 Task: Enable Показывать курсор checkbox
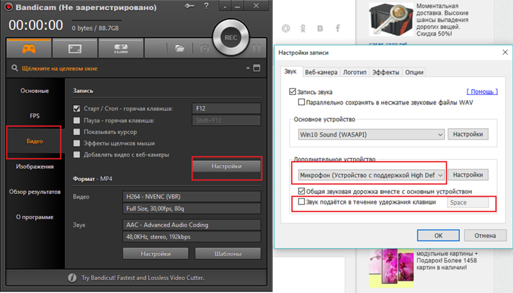tap(77, 132)
